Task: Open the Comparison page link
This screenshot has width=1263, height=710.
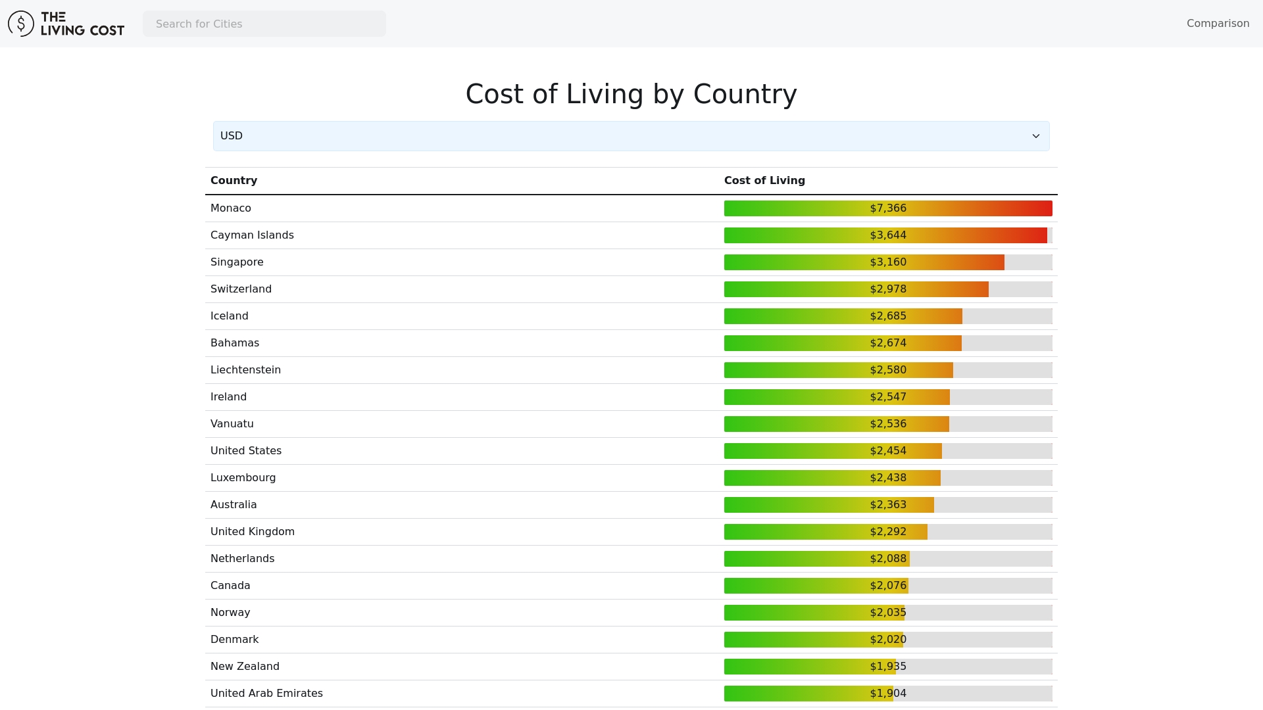Action: point(1218,24)
